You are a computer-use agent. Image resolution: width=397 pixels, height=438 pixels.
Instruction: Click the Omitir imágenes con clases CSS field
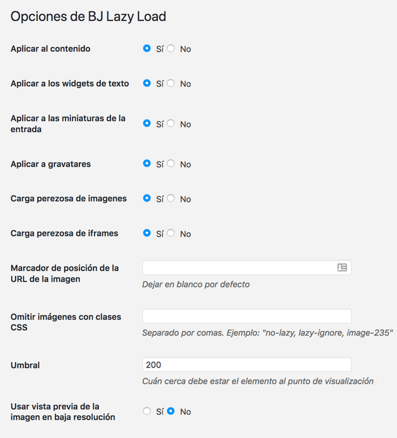(247, 316)
